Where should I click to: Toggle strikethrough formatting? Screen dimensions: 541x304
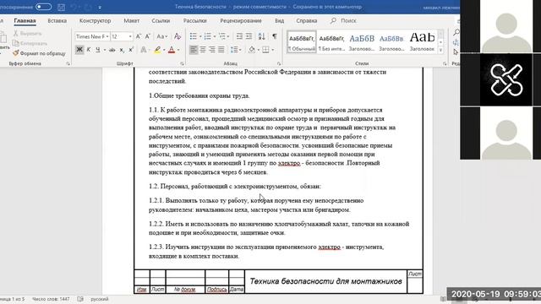[x=112, y=50]
